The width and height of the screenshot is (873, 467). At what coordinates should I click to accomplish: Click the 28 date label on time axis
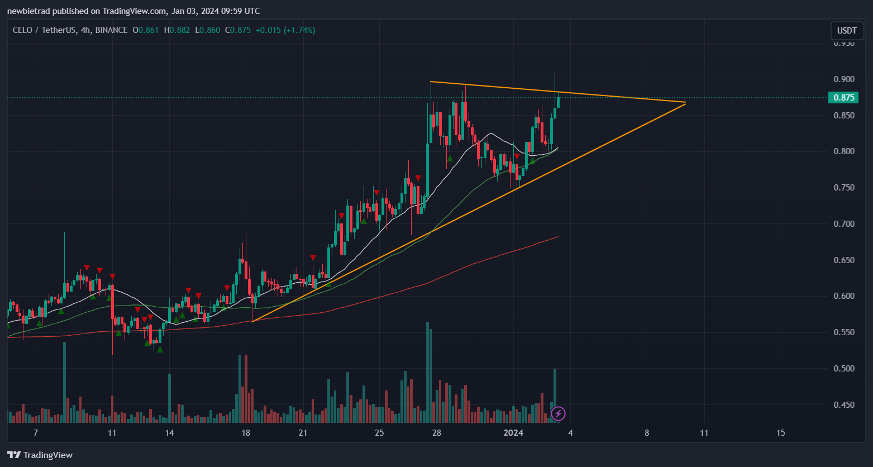click(437, 433)
